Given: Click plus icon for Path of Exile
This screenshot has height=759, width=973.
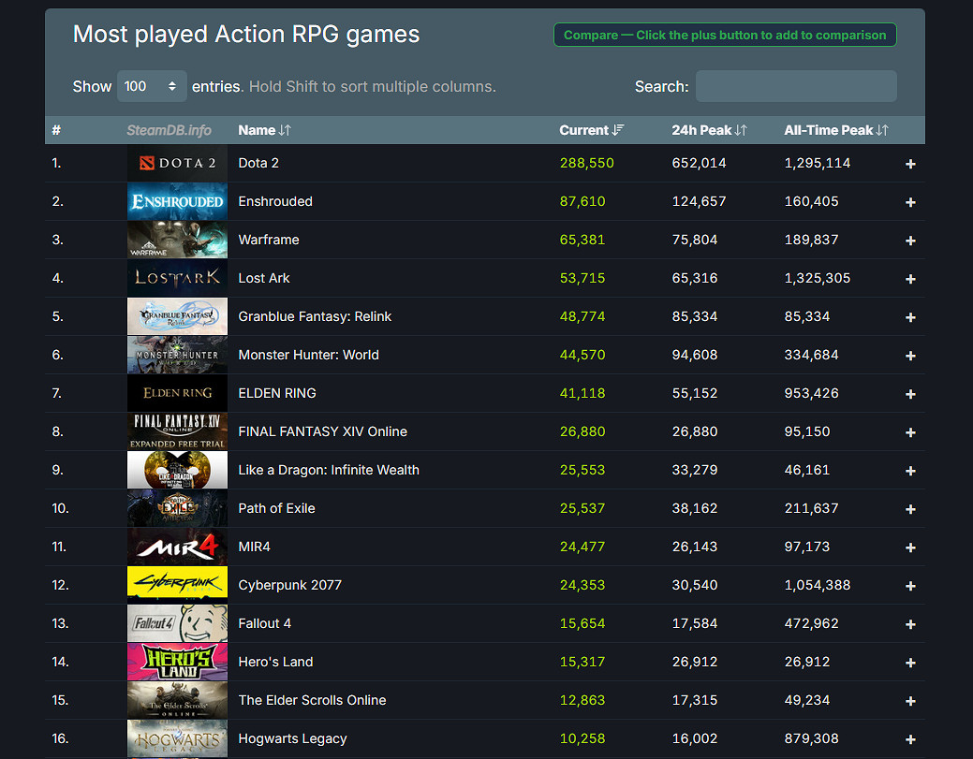Looking at the screenshot, I should [910, 509].
